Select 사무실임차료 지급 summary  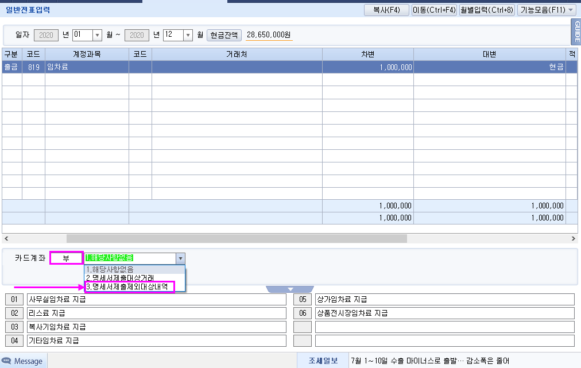click(156, 300)
